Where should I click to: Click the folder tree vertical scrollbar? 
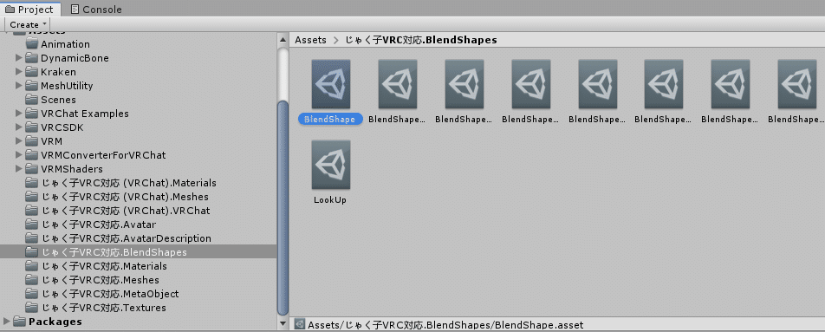283,208
